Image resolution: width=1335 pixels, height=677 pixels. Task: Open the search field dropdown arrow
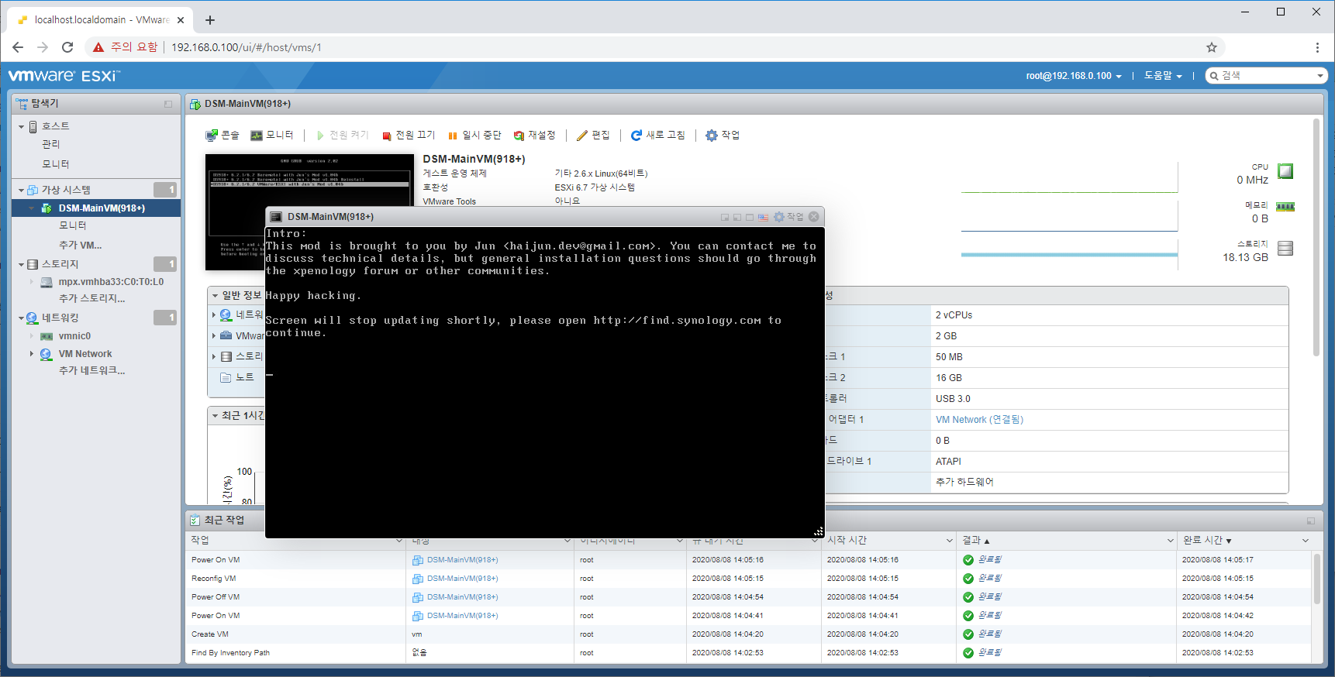1320,76
